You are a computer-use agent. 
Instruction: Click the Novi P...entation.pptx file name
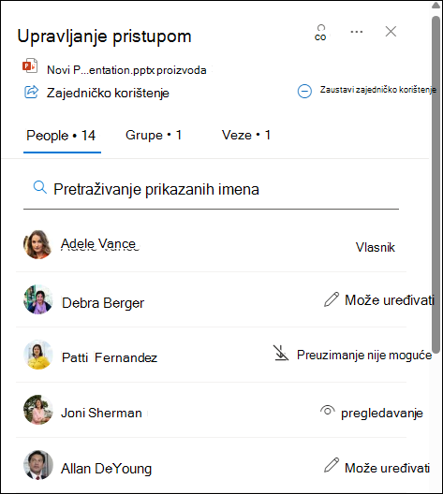tap(126, 70)
